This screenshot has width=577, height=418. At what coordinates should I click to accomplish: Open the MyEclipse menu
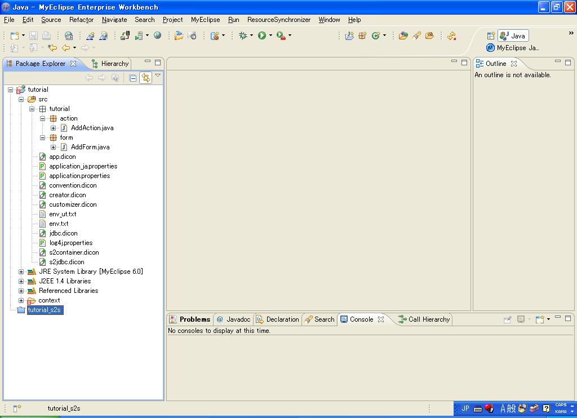pos(205,20)
